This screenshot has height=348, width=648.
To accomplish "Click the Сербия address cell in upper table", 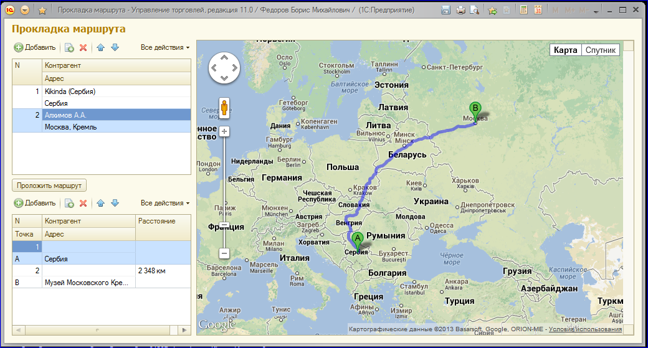I will 117,103.
